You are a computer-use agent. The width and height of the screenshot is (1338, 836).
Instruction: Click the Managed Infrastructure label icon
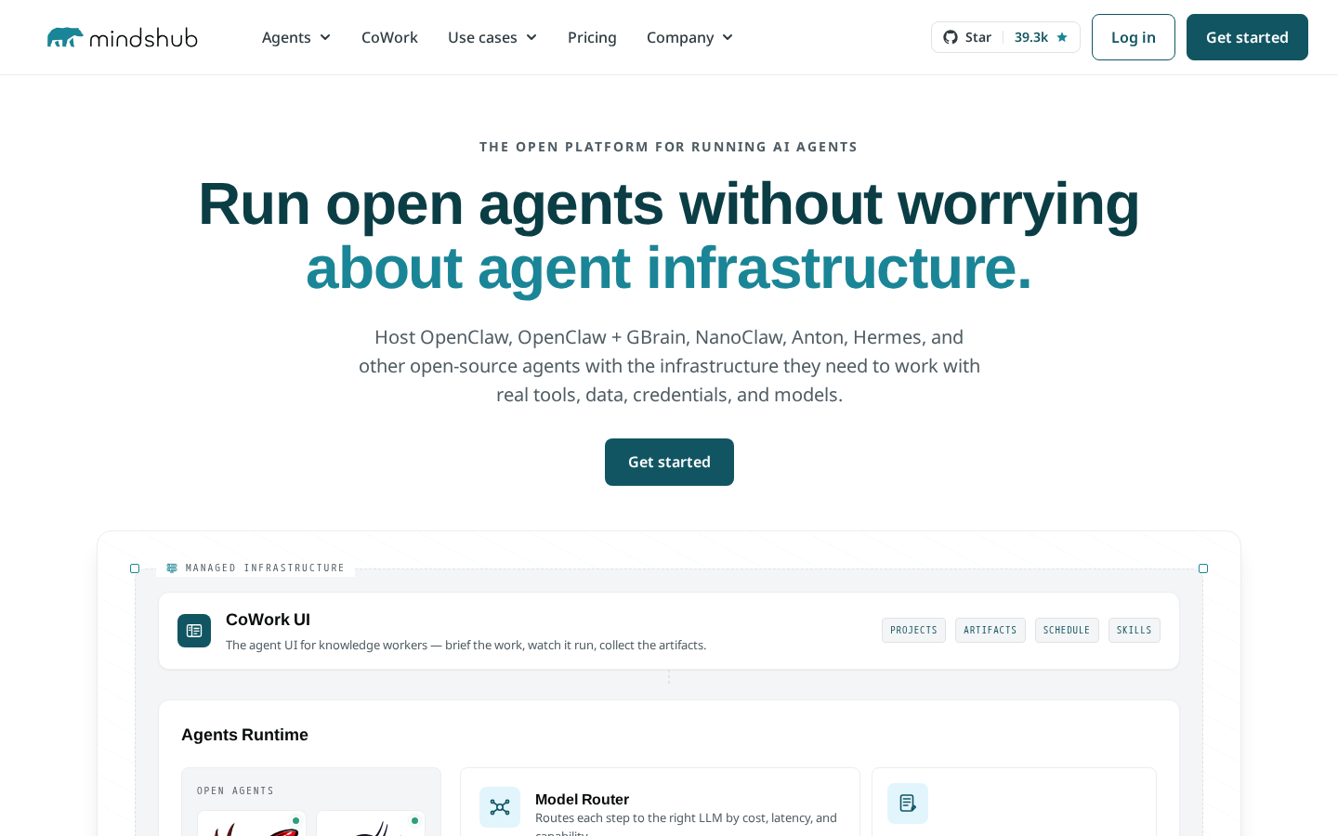pyautogui.click(x=172, y=568)
